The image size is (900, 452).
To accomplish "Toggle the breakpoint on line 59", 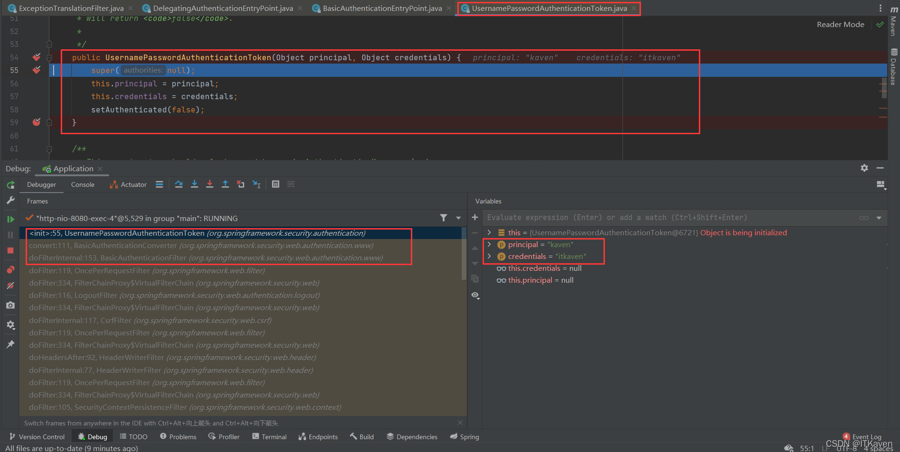I will click(x=37, y=122).
